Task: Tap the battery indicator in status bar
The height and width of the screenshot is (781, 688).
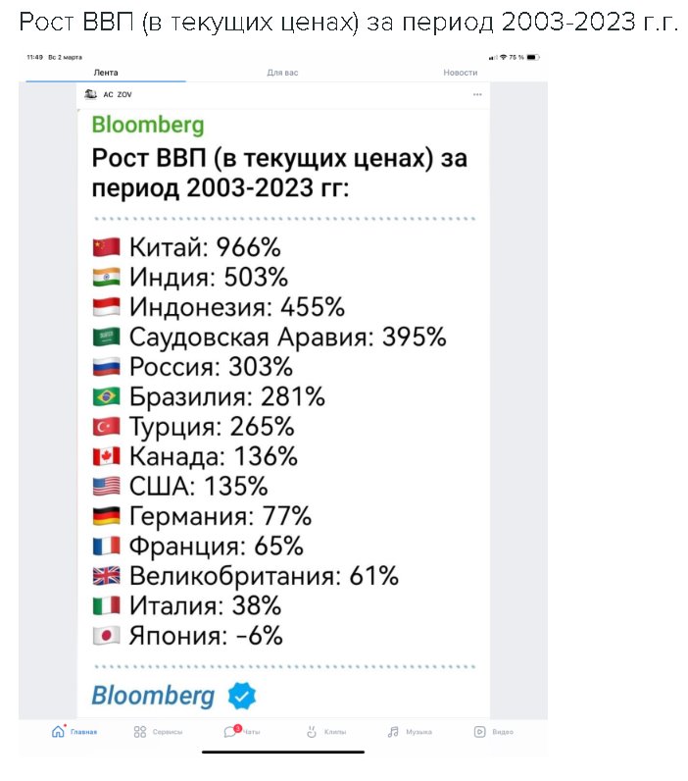Action: pos(534,58)
